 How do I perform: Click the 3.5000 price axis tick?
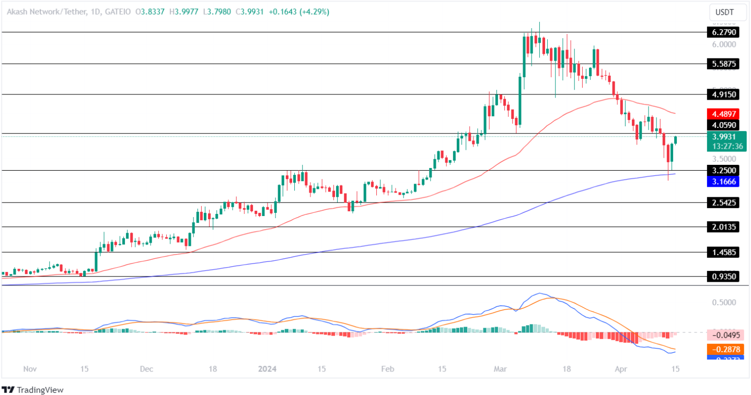[724, 159]
